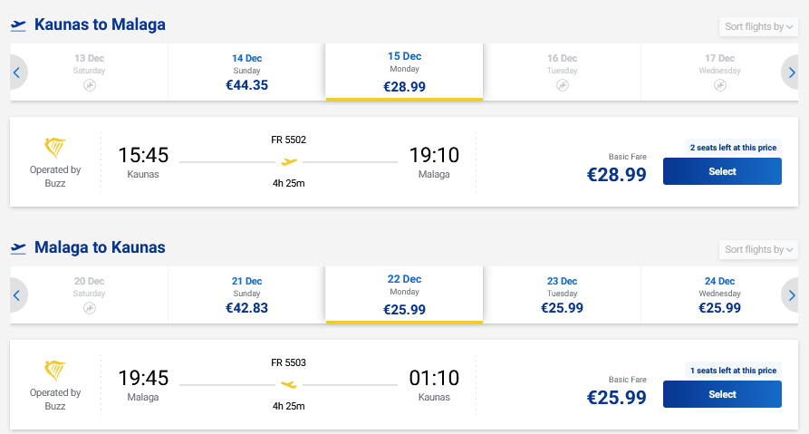
Task: Select 14 Dec Sunday fare €44.35
Action: pyautogui.click(x=246, y=72)
